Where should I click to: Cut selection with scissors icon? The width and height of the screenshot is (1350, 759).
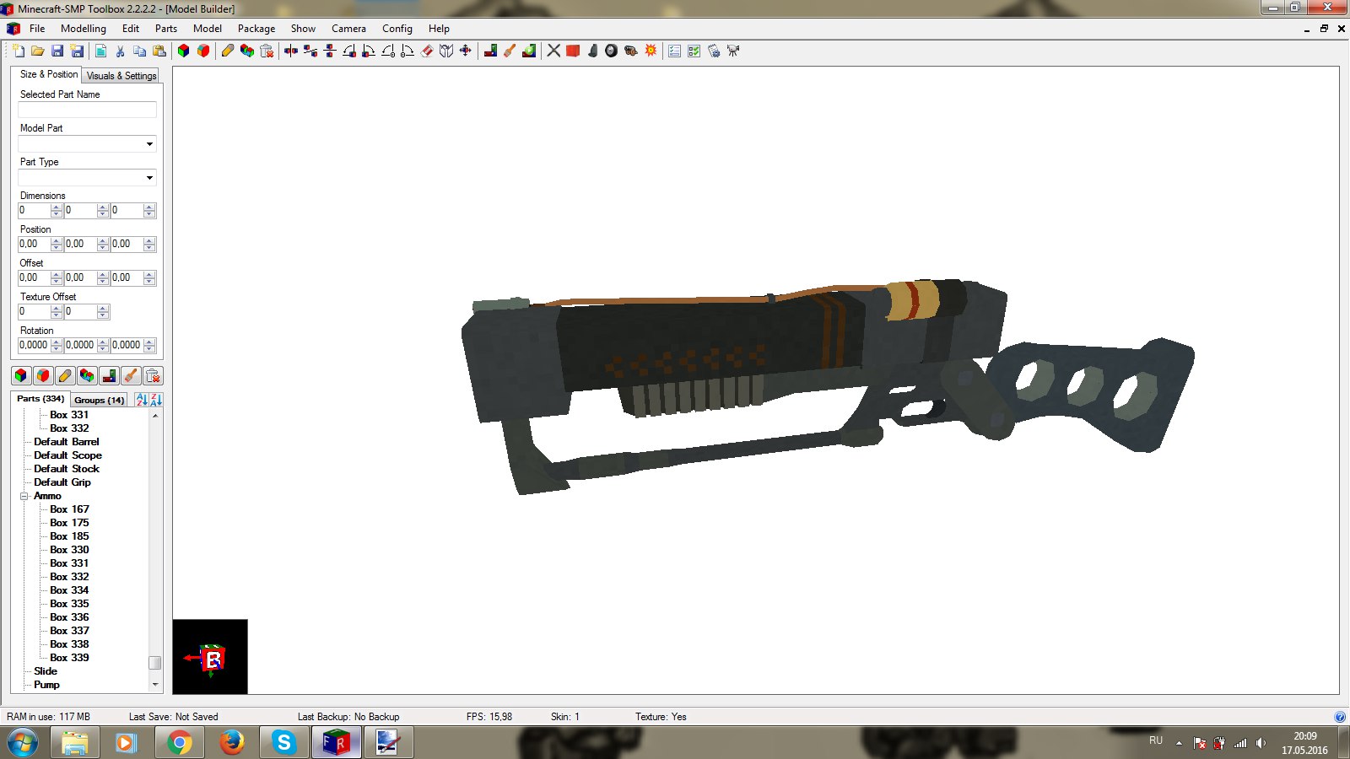pos(120,51)
